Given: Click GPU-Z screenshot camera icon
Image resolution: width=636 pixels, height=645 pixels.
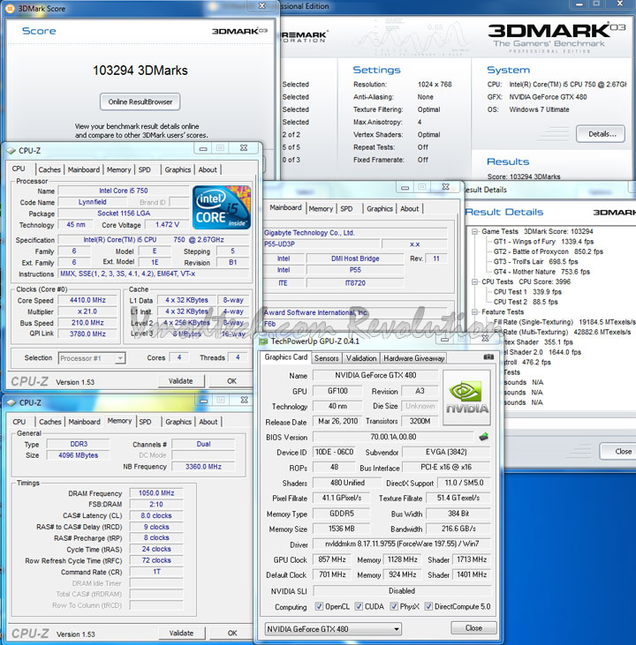Looking at the screenshot, I should click(488, 357).
